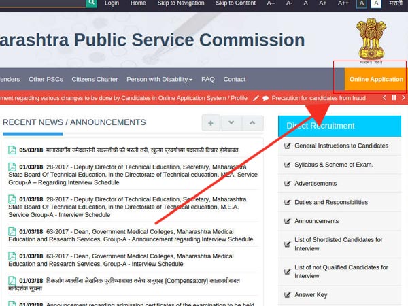
Task: Open PDF icon of Compensatory notice
Action: (12, 280)
